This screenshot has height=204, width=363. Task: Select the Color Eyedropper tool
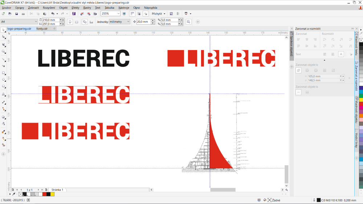pos(4,132)
